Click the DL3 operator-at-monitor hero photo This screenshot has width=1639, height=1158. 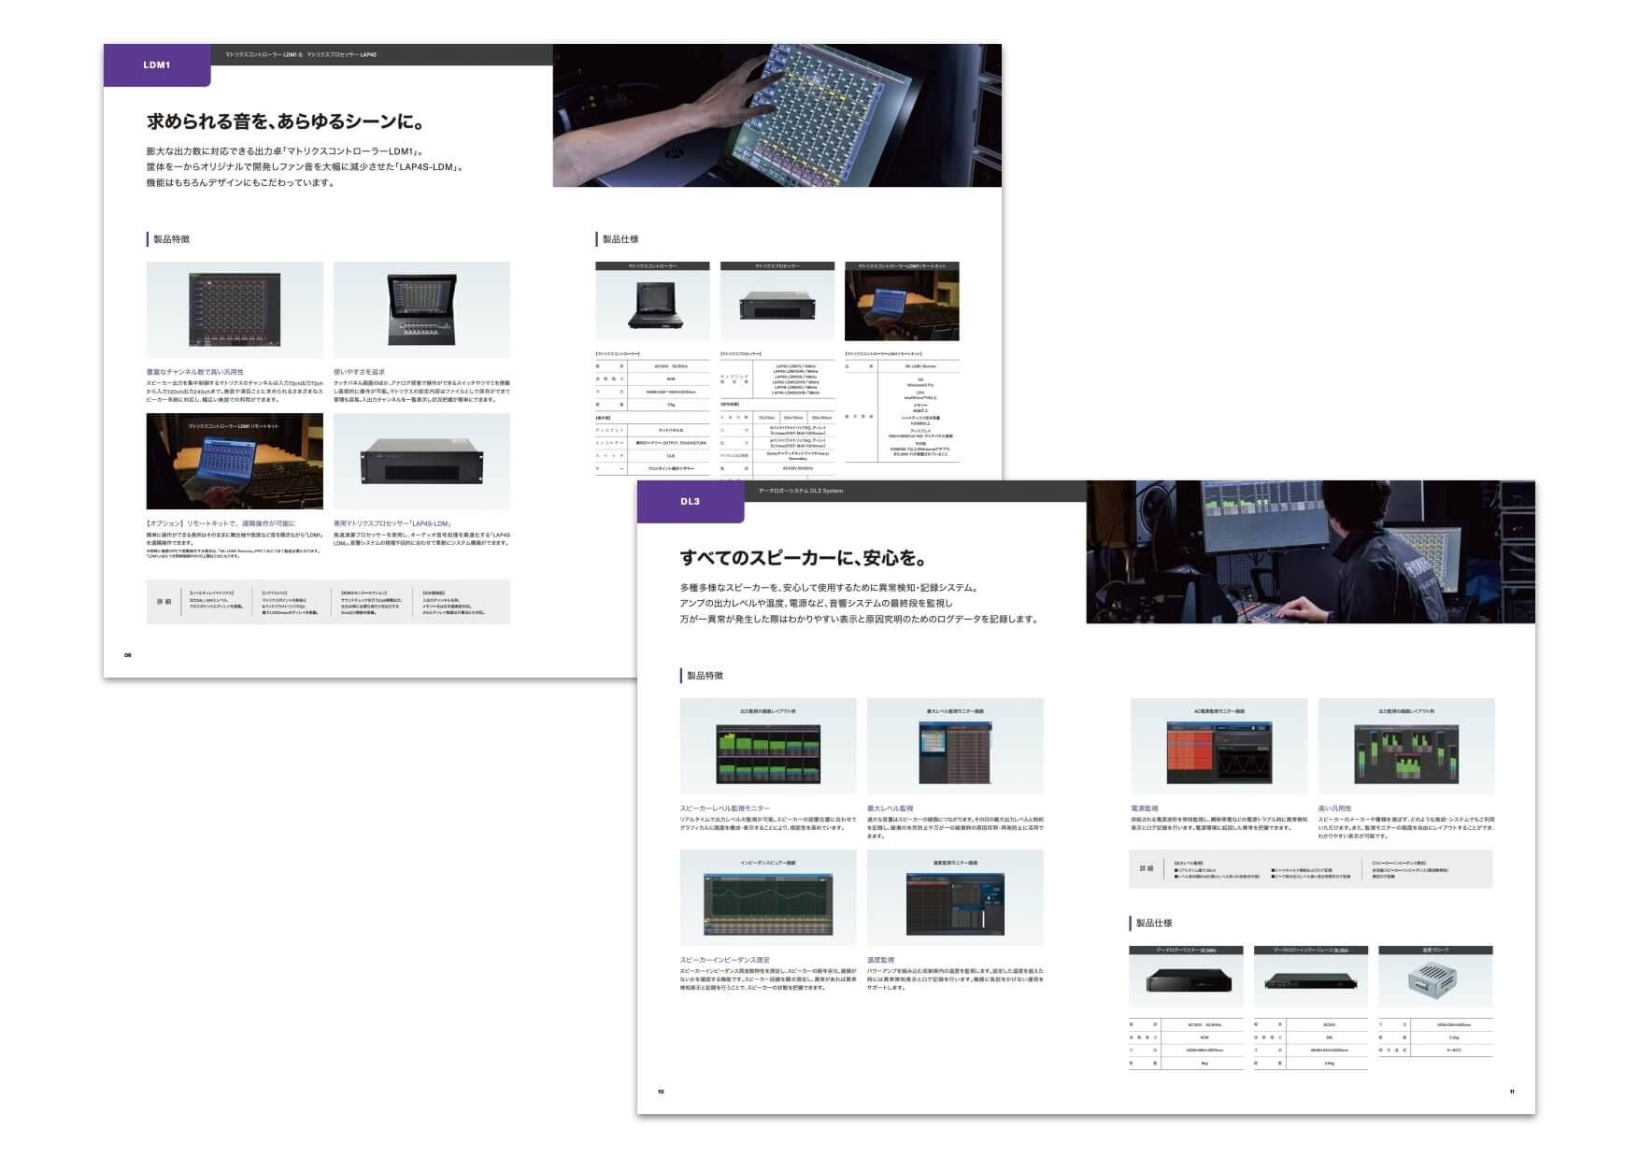click(x=1310, y=552)
